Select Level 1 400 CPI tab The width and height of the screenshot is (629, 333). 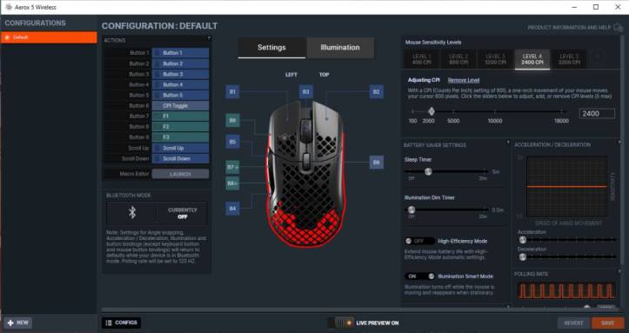(x=422, y=59)
